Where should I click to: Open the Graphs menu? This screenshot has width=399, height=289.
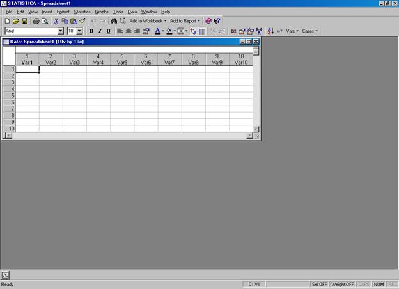coord(102,12)
